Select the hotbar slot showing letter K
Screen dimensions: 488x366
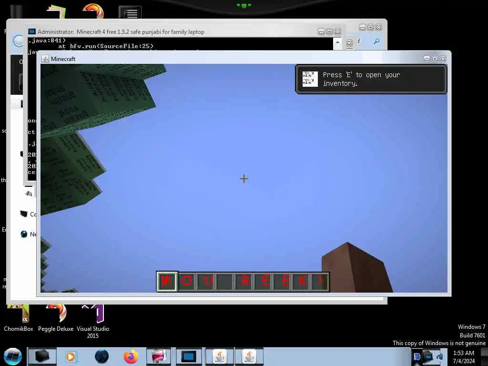pos(302,282)
